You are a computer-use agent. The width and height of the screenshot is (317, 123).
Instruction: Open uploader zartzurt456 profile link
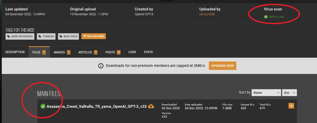[x=207, y=14]
